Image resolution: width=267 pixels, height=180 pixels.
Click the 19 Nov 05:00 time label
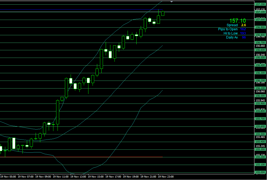click(9, 177)
